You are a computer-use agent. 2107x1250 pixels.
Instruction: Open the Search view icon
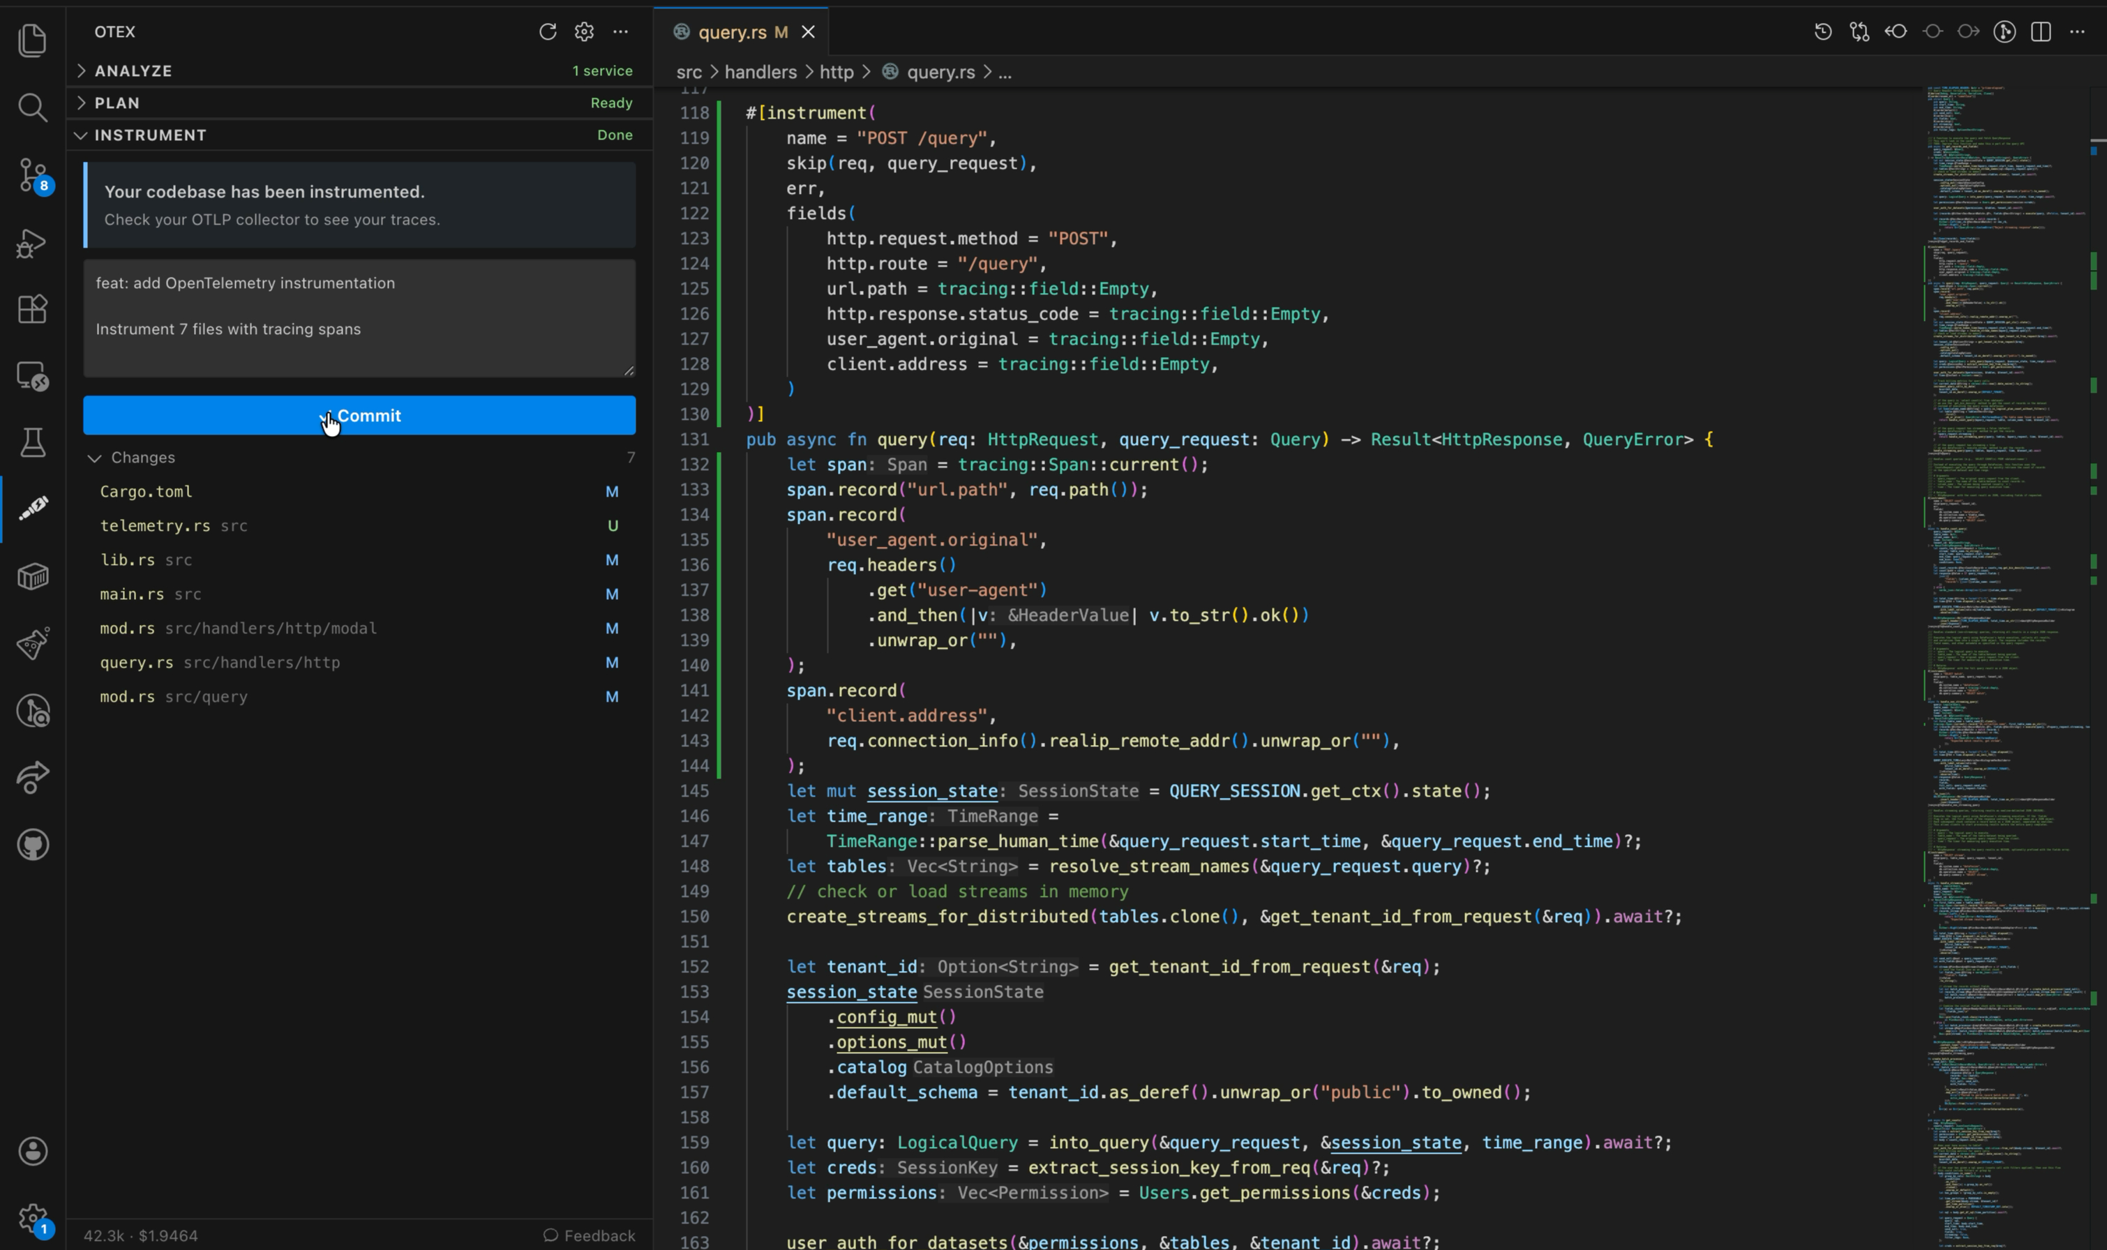(32, 108)
